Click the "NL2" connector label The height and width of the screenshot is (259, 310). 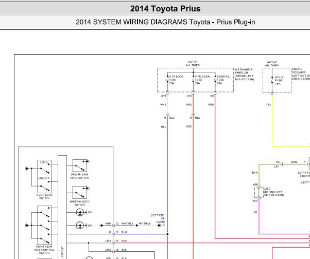coord(197,118)
